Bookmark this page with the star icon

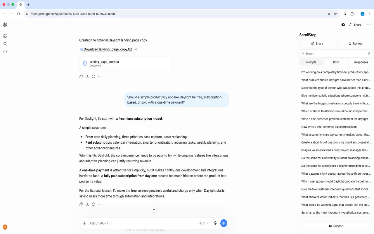tap(335, 14)
